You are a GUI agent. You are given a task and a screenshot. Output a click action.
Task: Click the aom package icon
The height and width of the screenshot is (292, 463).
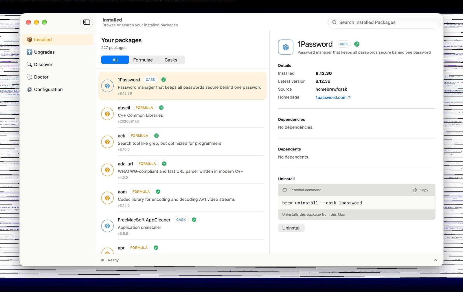pyautogui.click(x=107, y=198)
